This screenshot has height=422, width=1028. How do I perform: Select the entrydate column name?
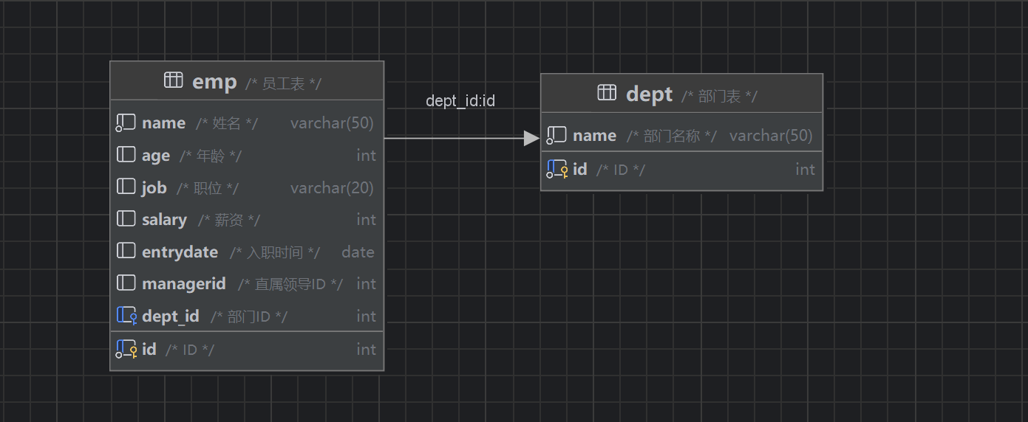[180, 252]
